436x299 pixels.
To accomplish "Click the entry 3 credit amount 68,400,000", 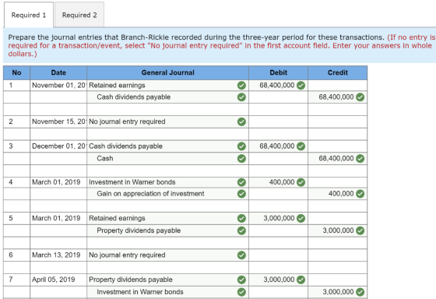I will tap(336, 159).
